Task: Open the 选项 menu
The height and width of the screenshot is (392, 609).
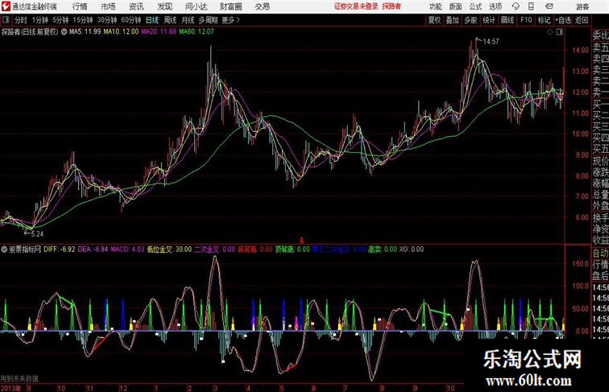Action: pos(495,6)
